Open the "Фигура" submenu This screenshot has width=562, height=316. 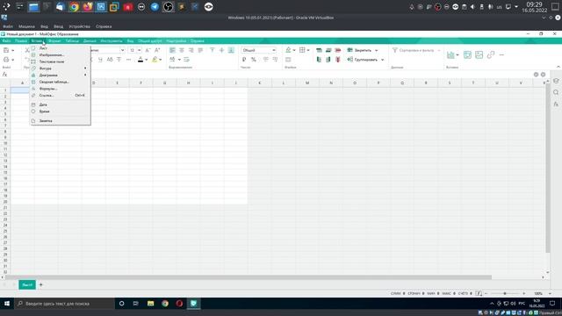[x=45, y=68]
